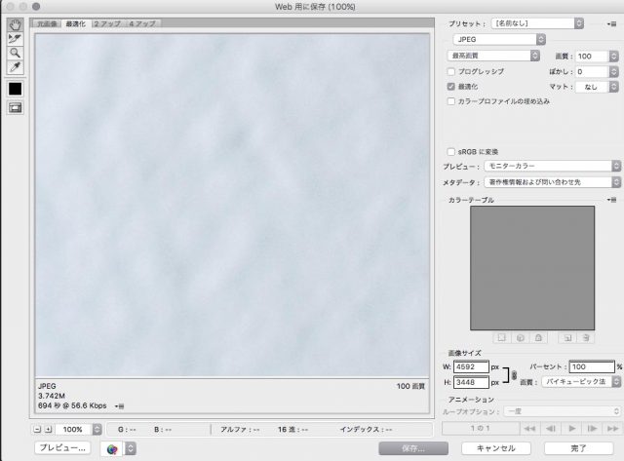
Task: Switch to the 元画像 tab
Action: tap(47, 22)
